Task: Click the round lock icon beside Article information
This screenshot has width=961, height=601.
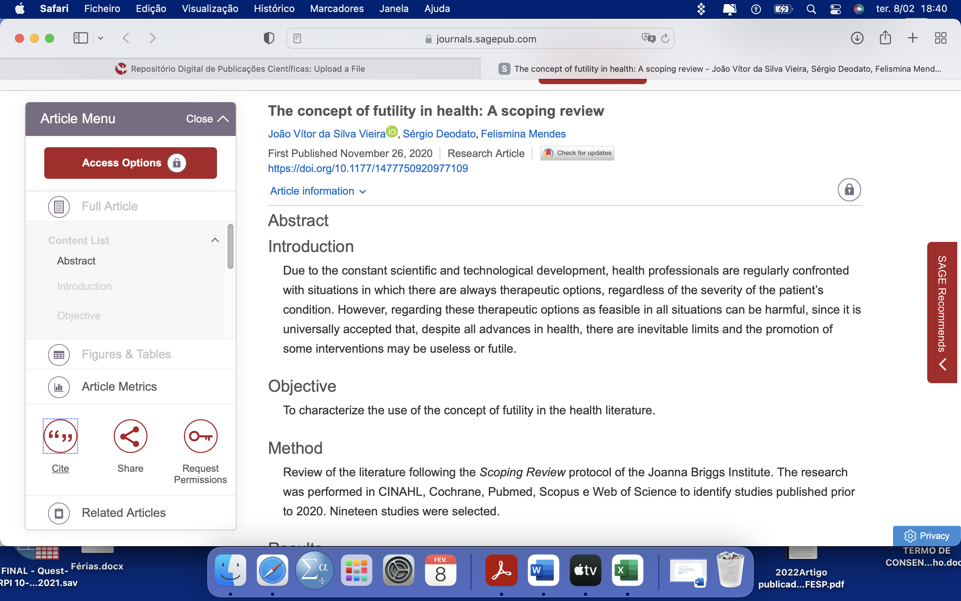Action: pos(849,190)
